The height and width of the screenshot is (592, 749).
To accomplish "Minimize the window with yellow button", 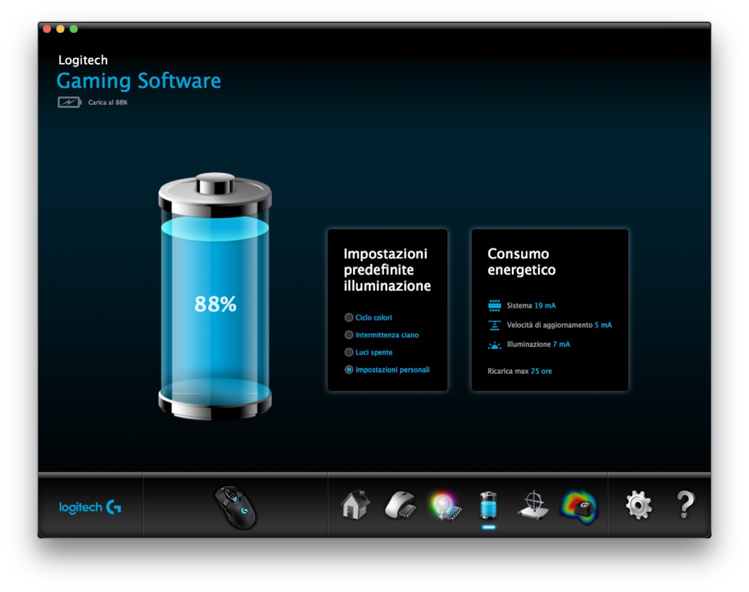I will pos(60,29).
